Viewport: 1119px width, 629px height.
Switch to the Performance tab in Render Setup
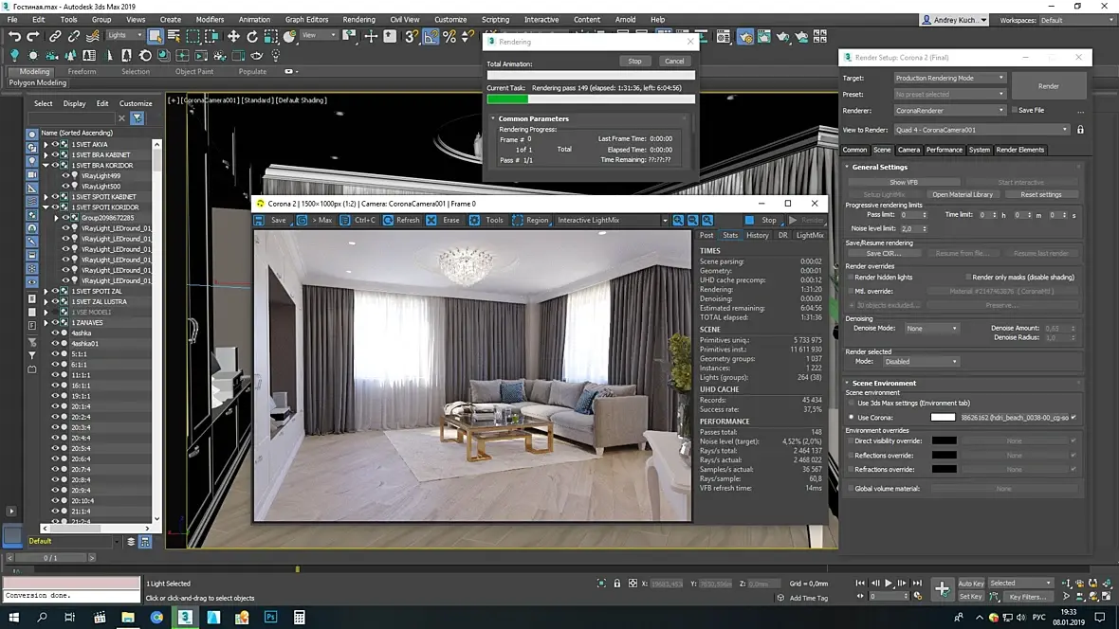pyautogui.click(x=944, y=150)
